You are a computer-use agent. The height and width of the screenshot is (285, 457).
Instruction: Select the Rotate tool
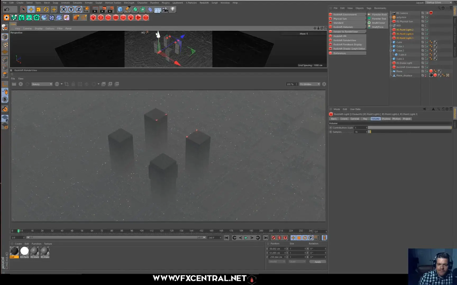[x=46, y=9]
